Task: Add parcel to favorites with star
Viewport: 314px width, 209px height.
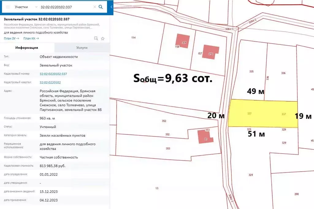Action: click(103, 38)
